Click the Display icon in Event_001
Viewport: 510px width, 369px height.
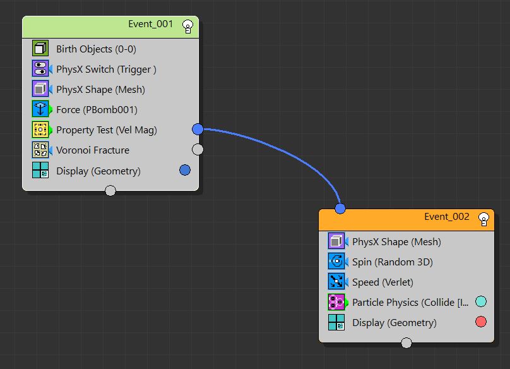click(40, 170)
